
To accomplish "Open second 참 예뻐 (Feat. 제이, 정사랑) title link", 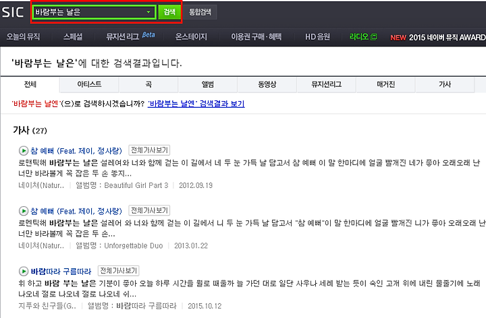I will tap(76, 212).
